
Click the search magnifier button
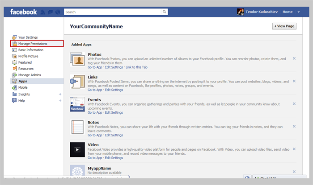tap(164, 12)
